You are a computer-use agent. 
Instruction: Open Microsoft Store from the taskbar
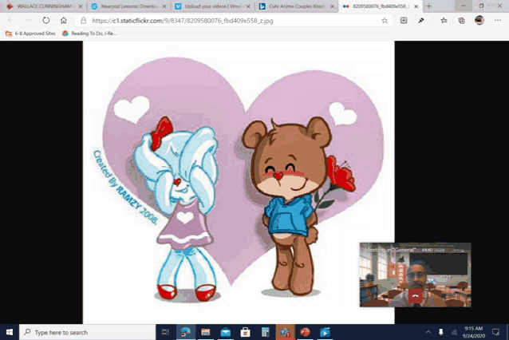tap(246, 332)
